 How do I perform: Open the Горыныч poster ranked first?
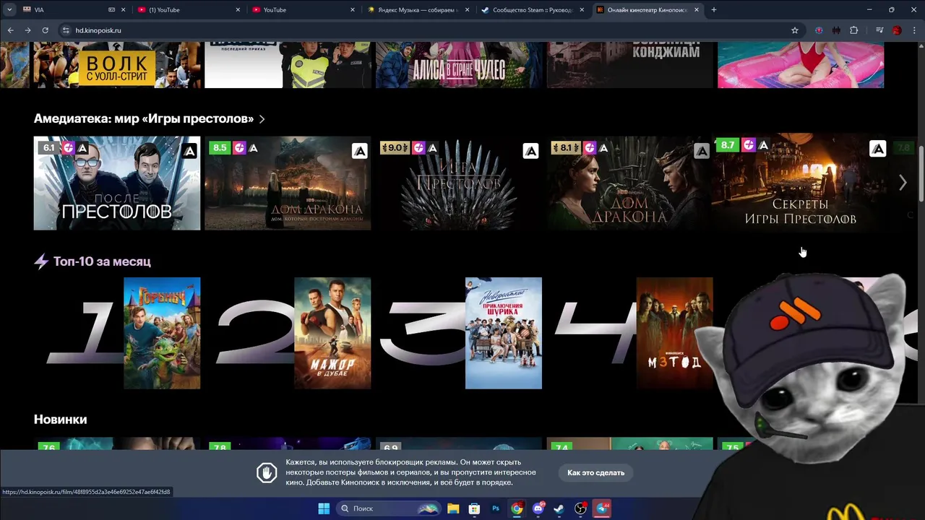[x=162, y=333]
